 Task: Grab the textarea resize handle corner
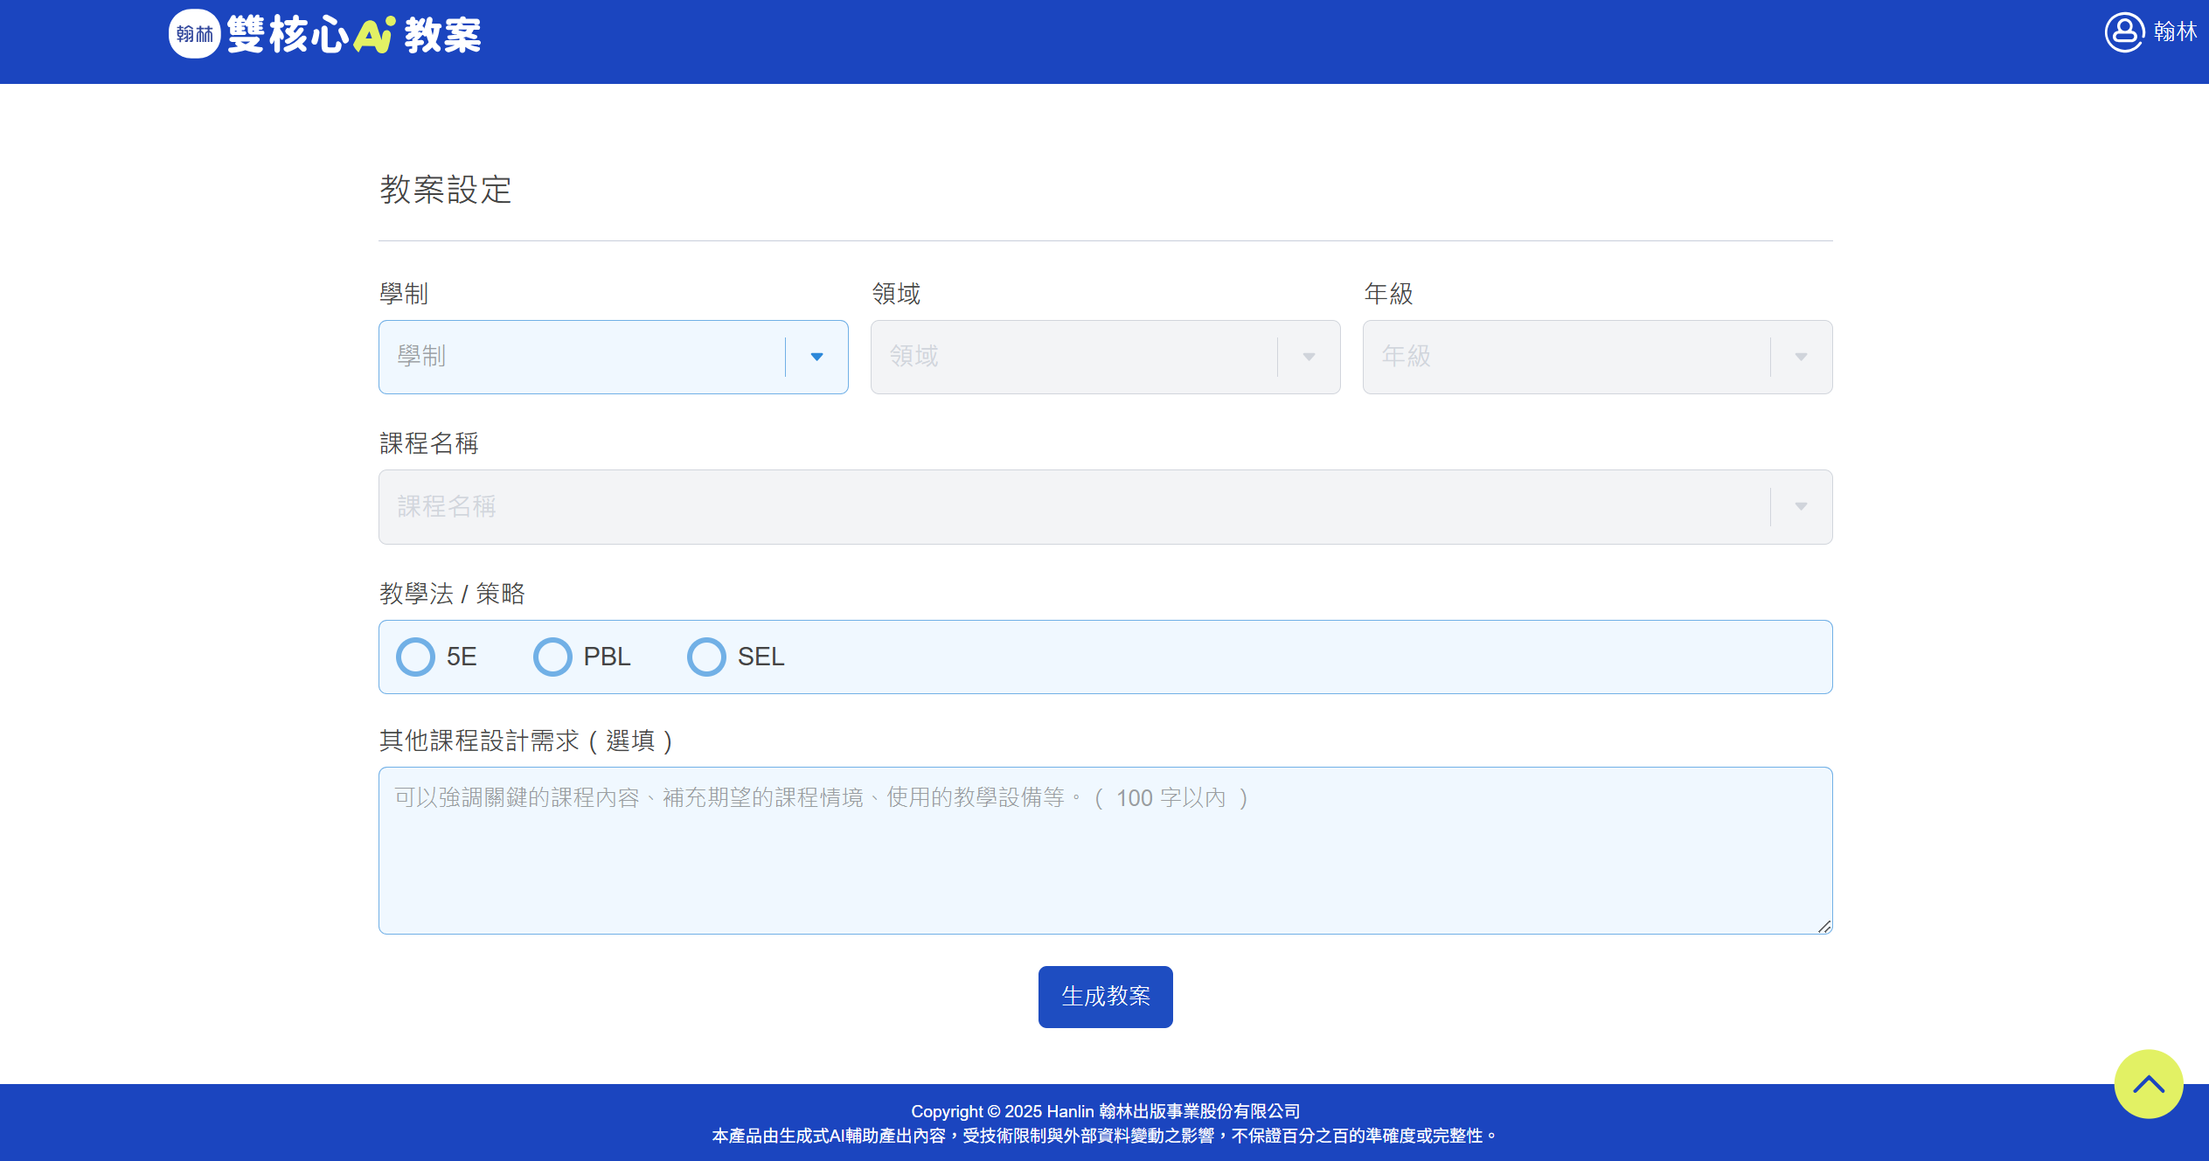(x=1824, y=927)
